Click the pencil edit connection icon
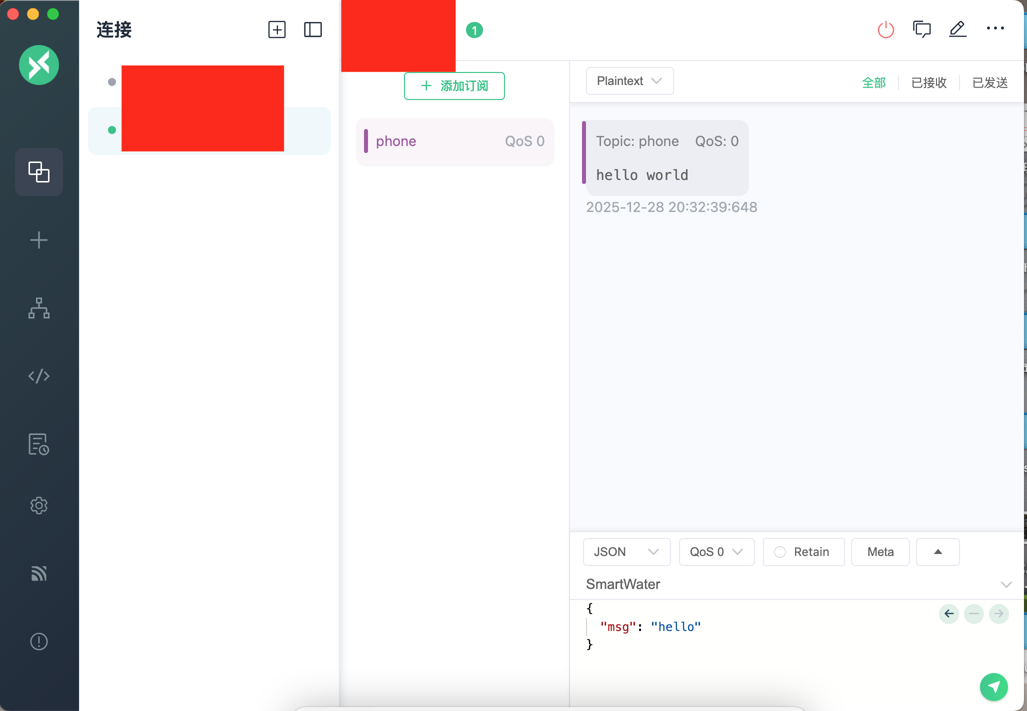 [957, 29]
